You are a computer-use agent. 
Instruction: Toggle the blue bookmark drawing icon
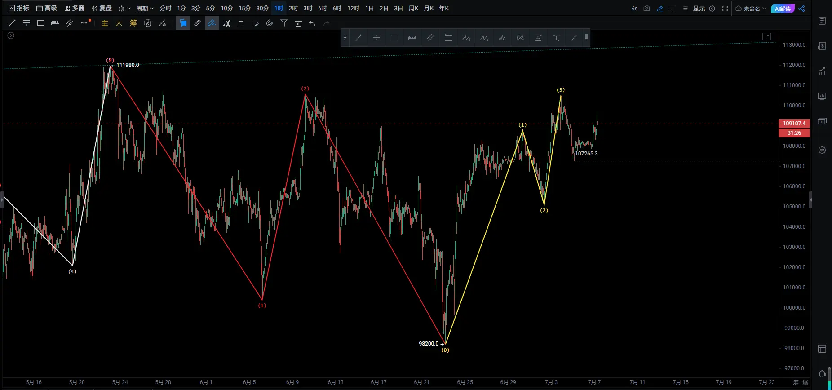[x=183, y=23]
